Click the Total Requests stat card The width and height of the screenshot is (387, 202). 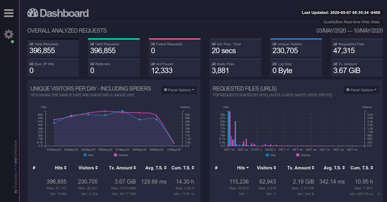click(x=53, y=48)
